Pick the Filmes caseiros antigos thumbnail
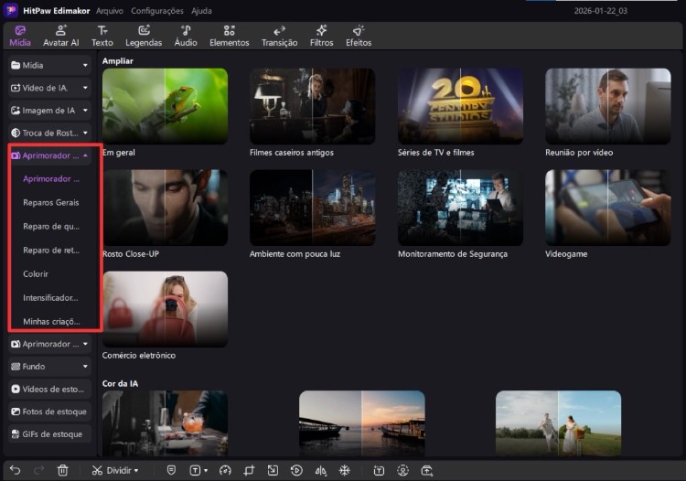 (x=313, y=106)
